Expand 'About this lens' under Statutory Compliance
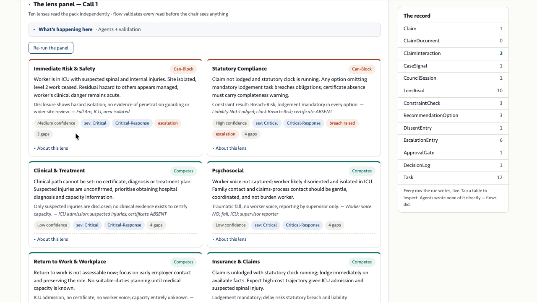 coord(229,148)
